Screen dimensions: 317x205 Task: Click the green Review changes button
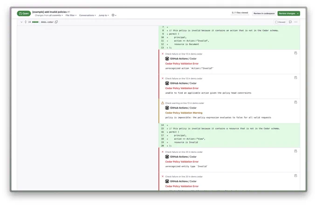point(289,14)
